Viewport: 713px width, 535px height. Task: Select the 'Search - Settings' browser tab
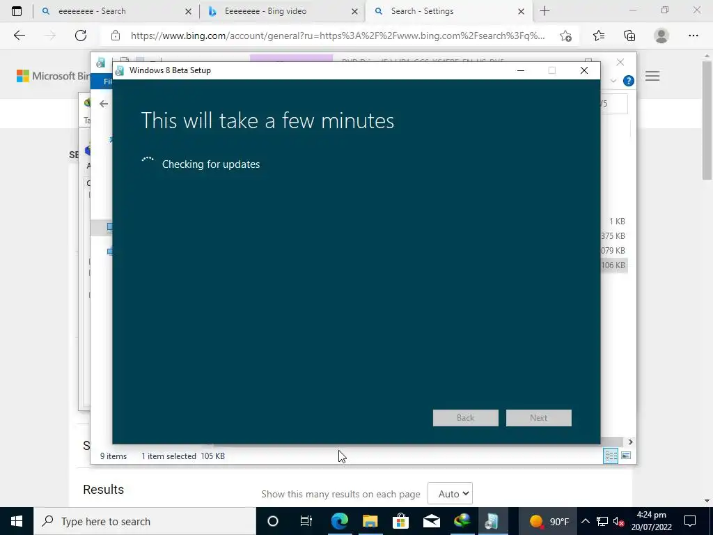pyautogui.click(x=448, y=11)
